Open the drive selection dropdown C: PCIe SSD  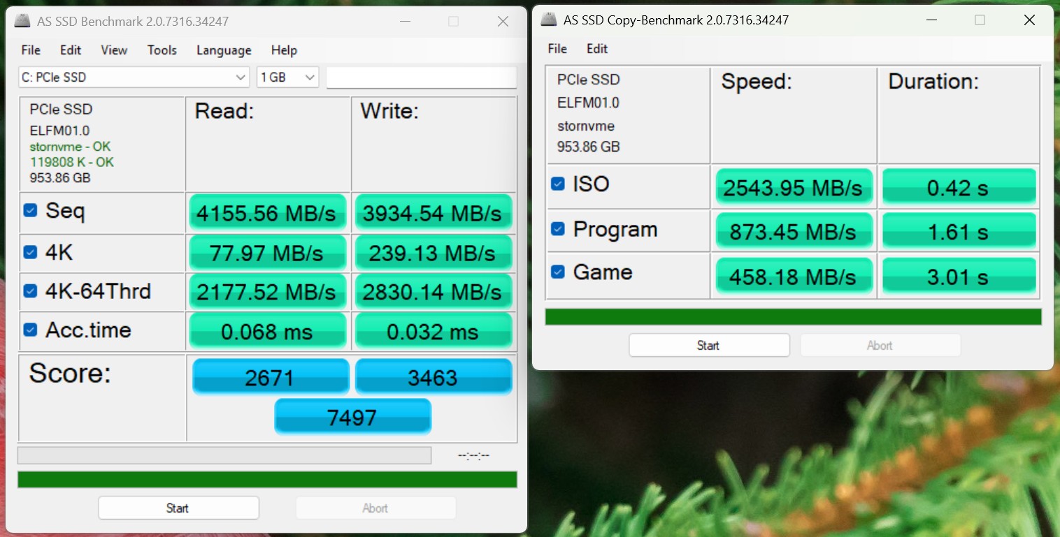[134, 77]
